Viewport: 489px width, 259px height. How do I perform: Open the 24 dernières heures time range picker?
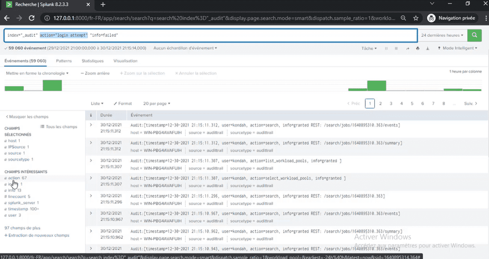(x=442, y=35)
